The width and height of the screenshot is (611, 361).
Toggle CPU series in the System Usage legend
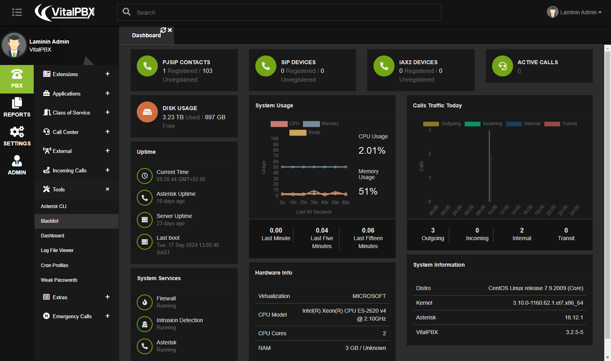pos(285,124)
